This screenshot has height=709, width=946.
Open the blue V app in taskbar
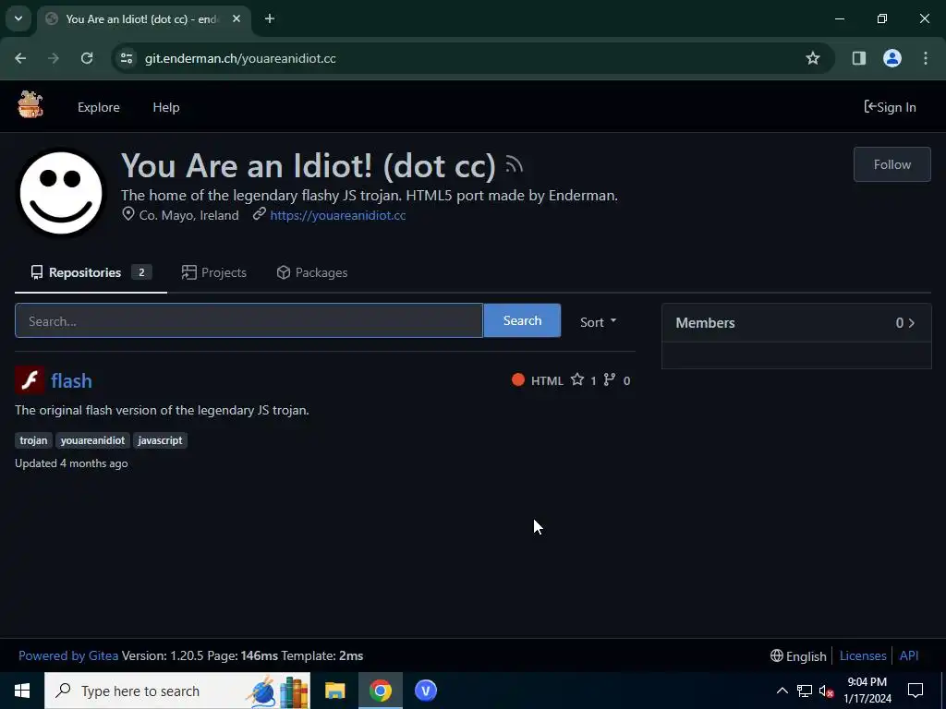pyautogui.click(x=425, y=691)
